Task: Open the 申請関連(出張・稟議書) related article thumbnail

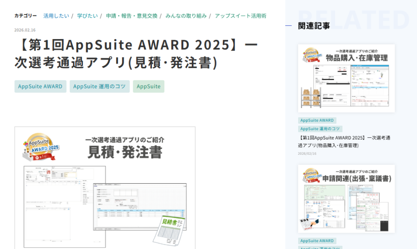Action: [346, 199]
